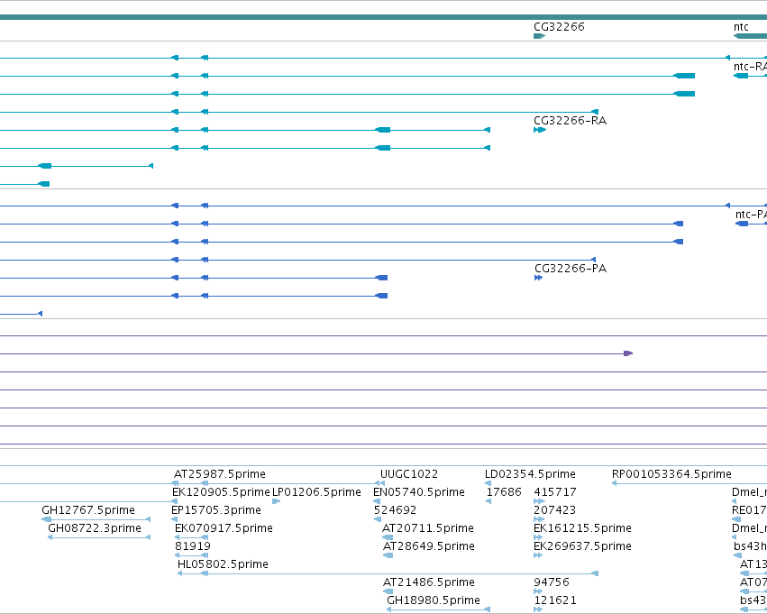The width and height of the screenshot is (767, 614).
Task: Click the ntc-PA protein label
Action: click(752, 215)
